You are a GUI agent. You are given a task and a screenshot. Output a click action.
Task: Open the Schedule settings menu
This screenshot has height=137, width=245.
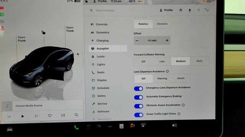tap(100, 88)
